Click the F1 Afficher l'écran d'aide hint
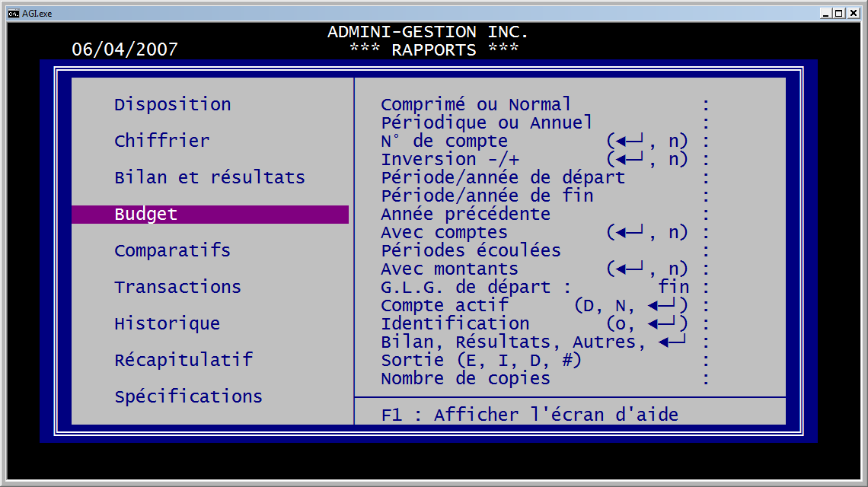This screenshot has height=487, width=868. (x=529, y=415)
